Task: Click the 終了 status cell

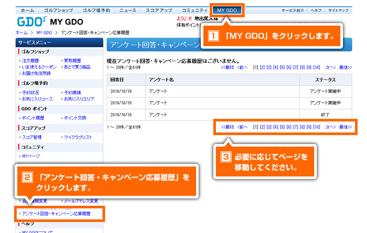Action: point(326,115)
